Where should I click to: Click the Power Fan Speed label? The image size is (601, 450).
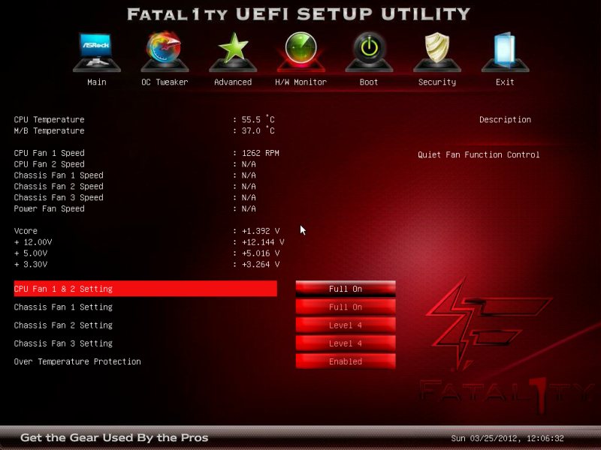[x=49, y=208]
